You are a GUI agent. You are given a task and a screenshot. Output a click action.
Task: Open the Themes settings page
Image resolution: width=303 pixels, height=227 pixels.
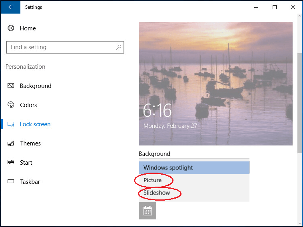(30, 143)
